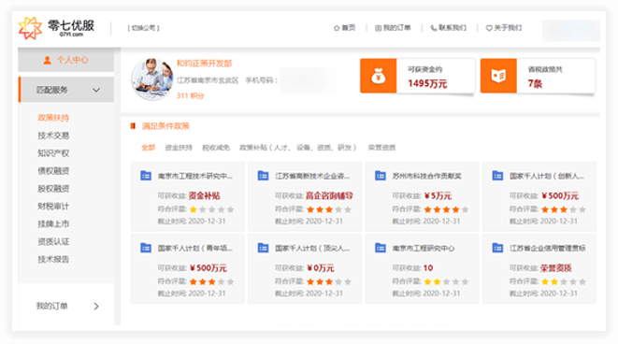This screenshot has width=618, height=344.
Task: Select 股权融资 in the sidebar
Action: (x=53, y=188)
